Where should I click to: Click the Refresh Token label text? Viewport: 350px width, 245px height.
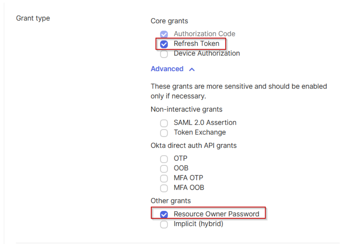196,43
